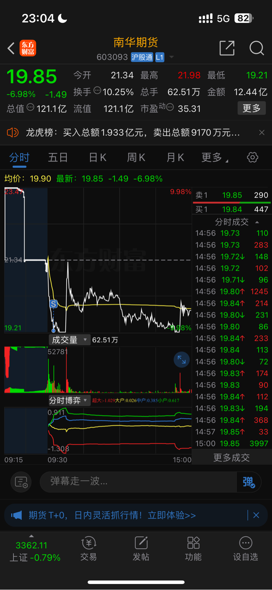The width and height of the screenshot is (272, 590).
Task: Focus the 弹幕走一波 input field
Action: tap(138, 482)
